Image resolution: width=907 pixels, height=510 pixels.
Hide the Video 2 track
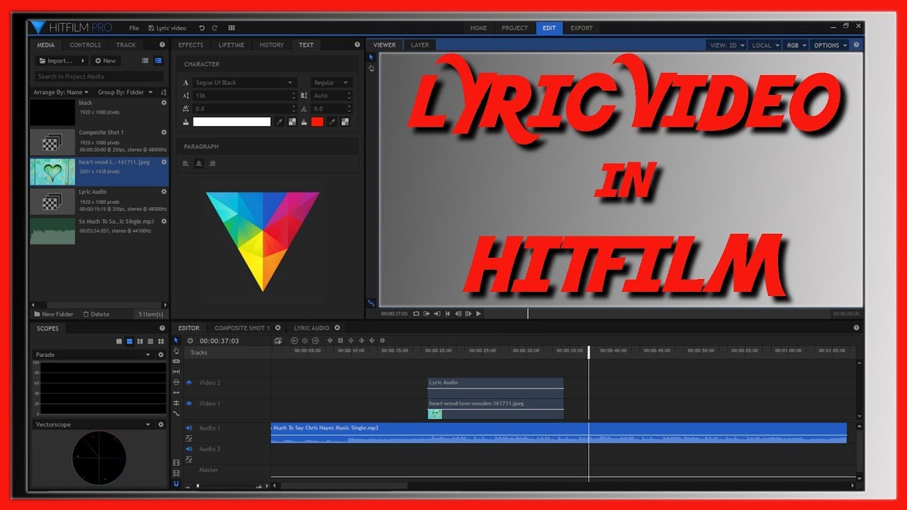point(189,382)
